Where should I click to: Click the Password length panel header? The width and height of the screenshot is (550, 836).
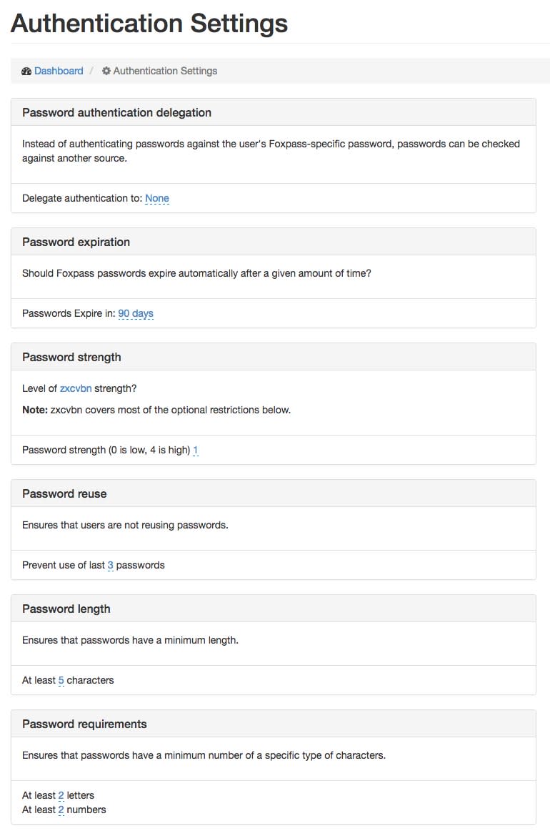tap(66, 609)
